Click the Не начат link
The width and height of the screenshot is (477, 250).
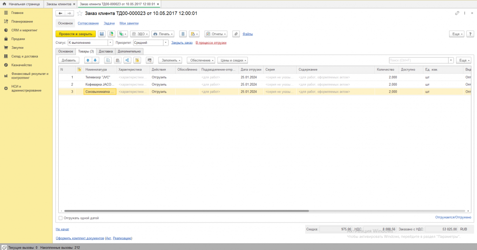coord(62,230)
